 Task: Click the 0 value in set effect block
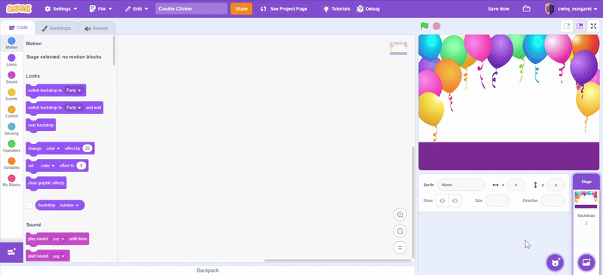click(81, 166)
